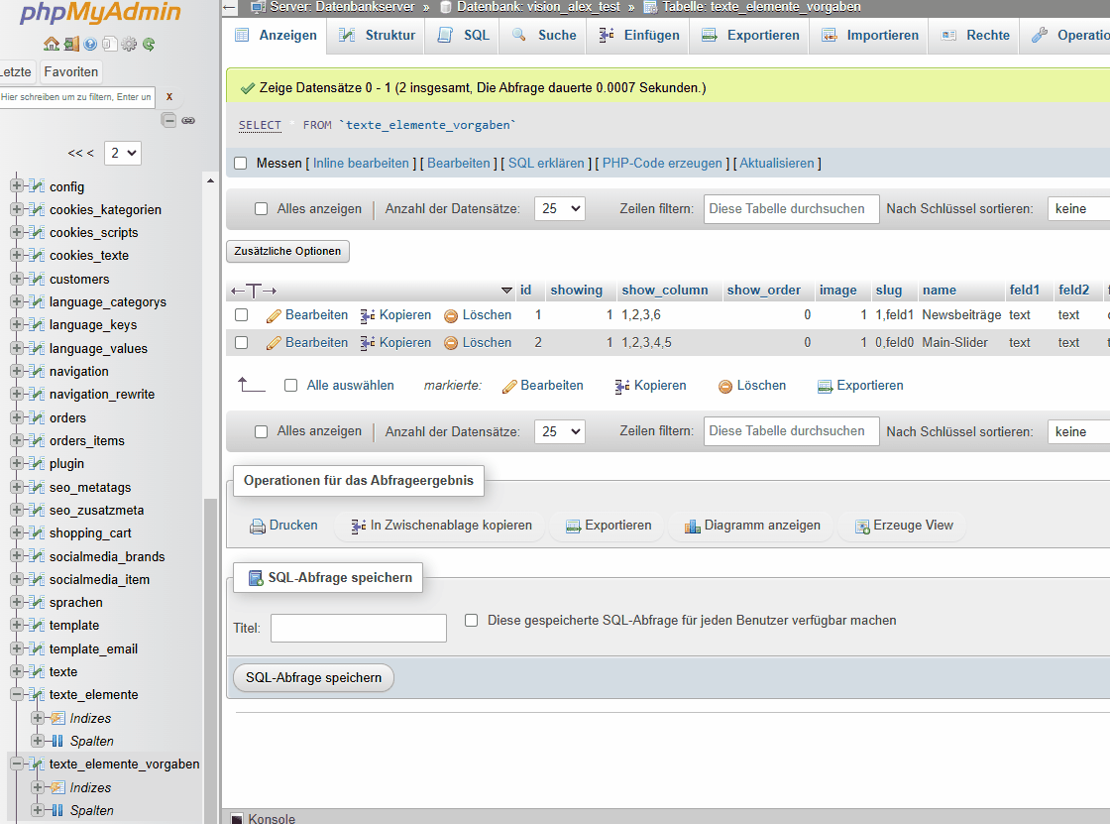Select the checkbox for Newsbeiträge row
The image size is (1110, 824).
[x=241, y=315]
